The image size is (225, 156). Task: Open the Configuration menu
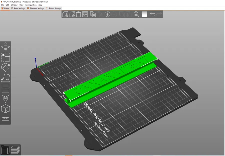coord(31,5)
